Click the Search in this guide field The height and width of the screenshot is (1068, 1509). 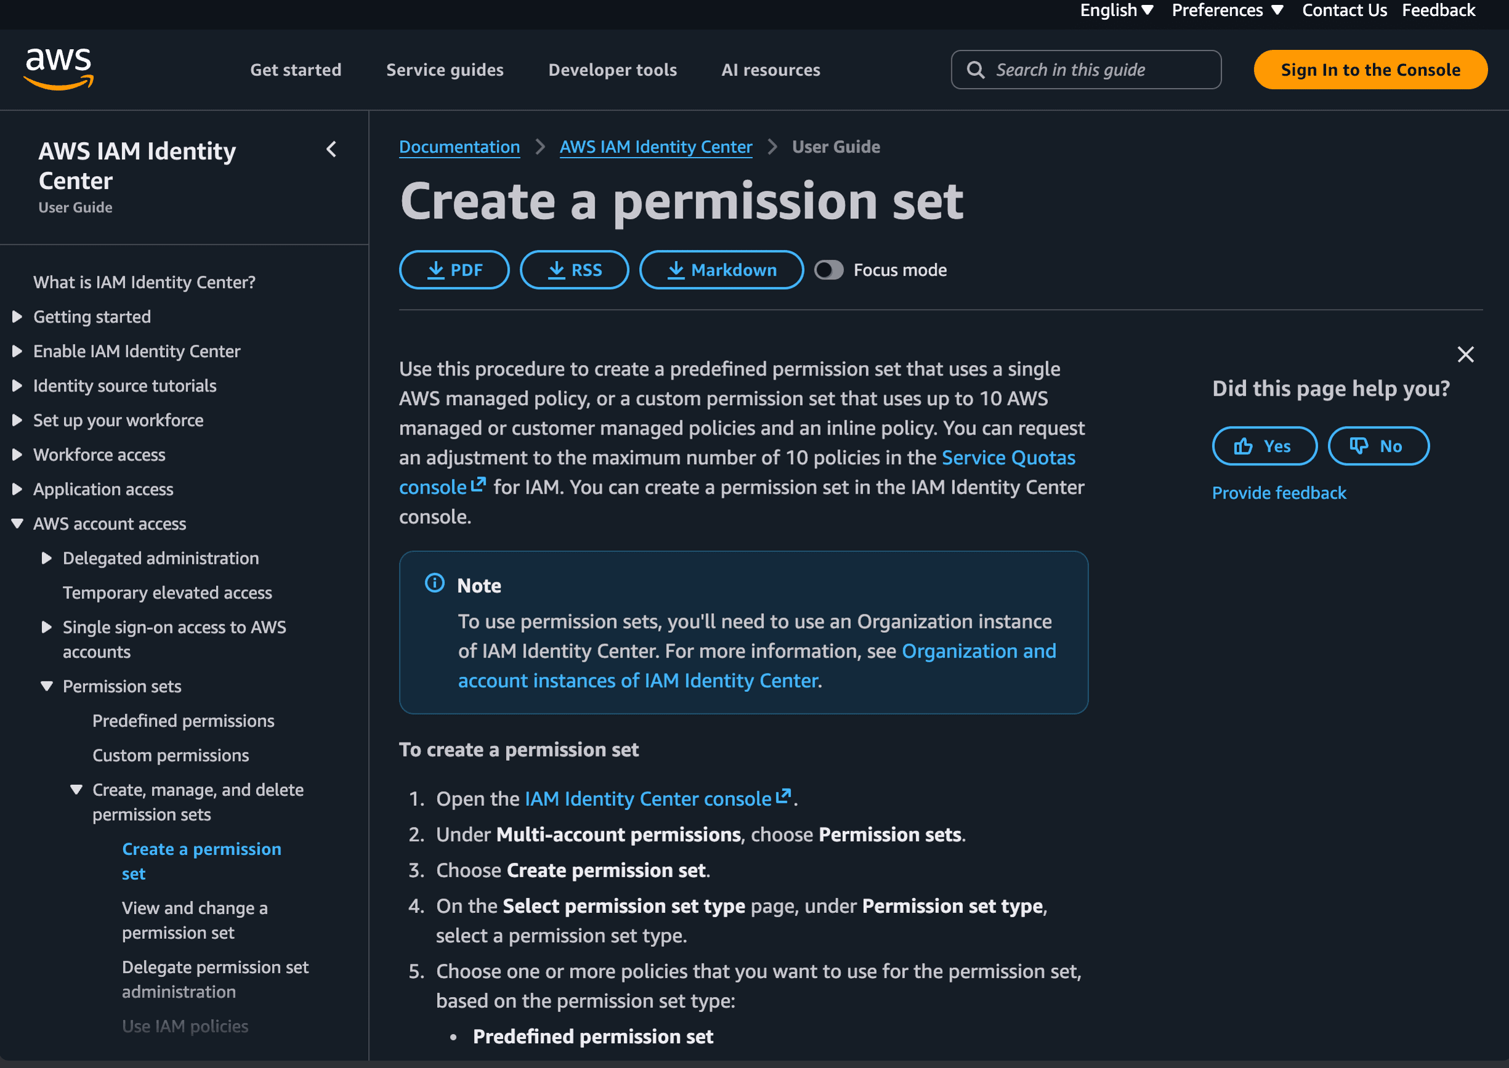click(x=1085, y=70)
